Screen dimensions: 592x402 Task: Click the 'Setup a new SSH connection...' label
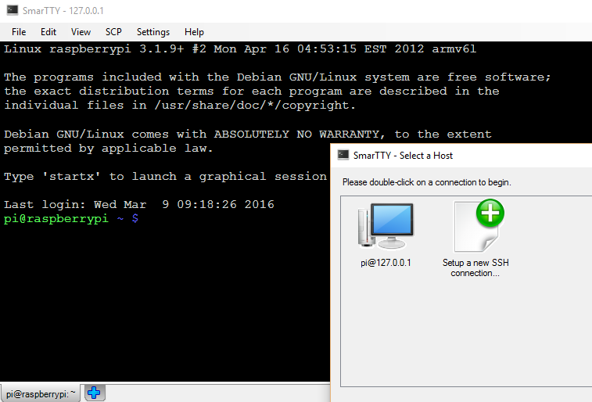(475, 267)
